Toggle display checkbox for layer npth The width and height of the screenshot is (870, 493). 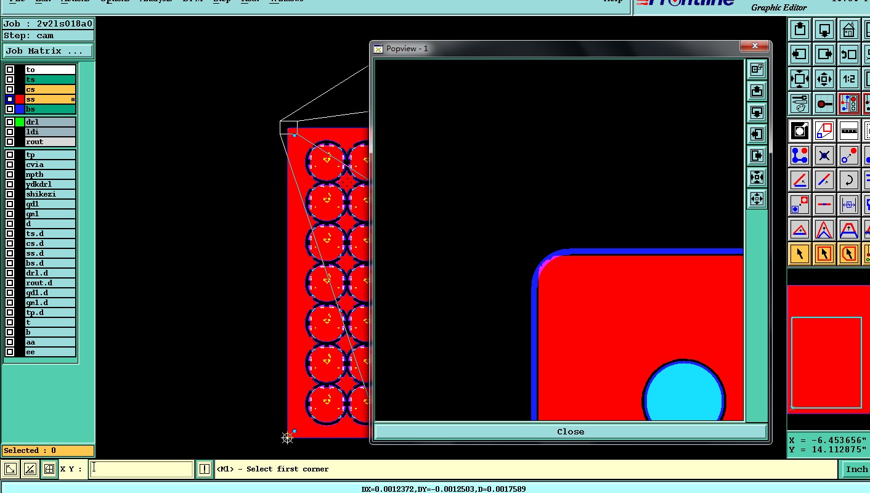click(10, 174)
